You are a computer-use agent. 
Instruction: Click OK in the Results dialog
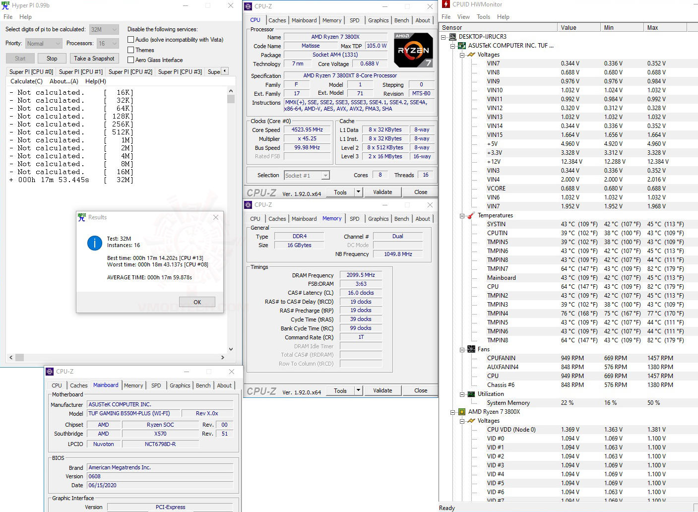click(x=197, y=302)
